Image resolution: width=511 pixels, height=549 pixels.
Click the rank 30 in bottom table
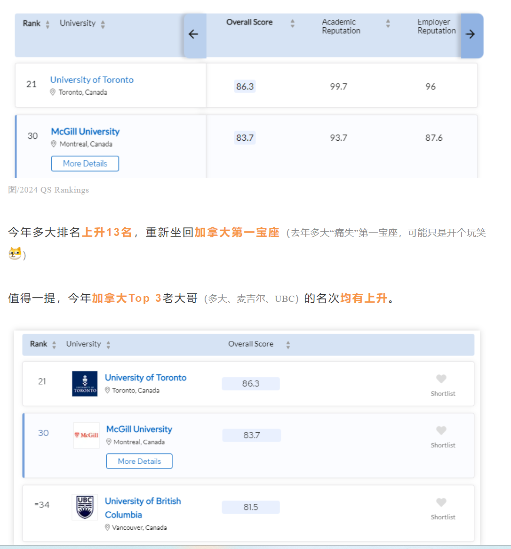(x=43, y=433)
